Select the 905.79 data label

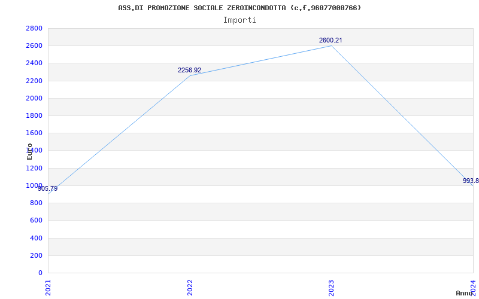[48, 188]
